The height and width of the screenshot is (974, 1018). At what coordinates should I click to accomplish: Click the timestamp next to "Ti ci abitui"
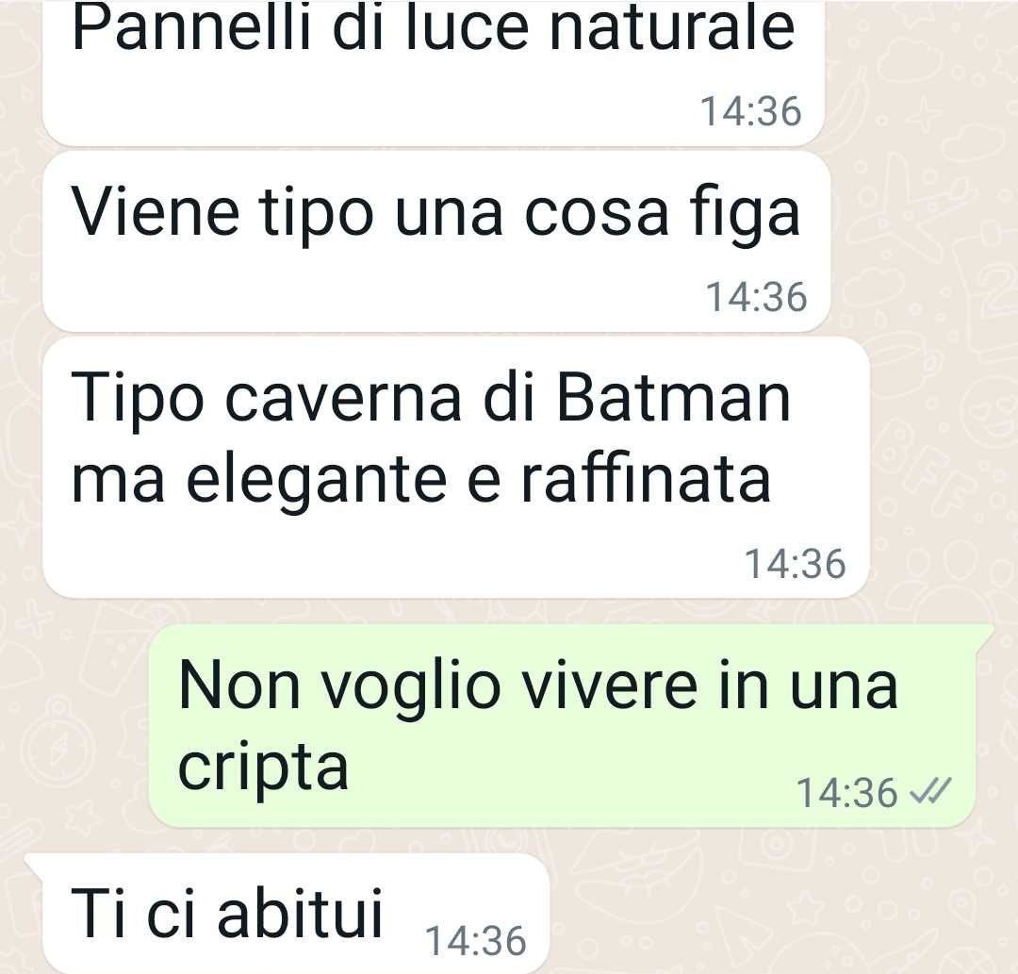[x=475, y=941]
